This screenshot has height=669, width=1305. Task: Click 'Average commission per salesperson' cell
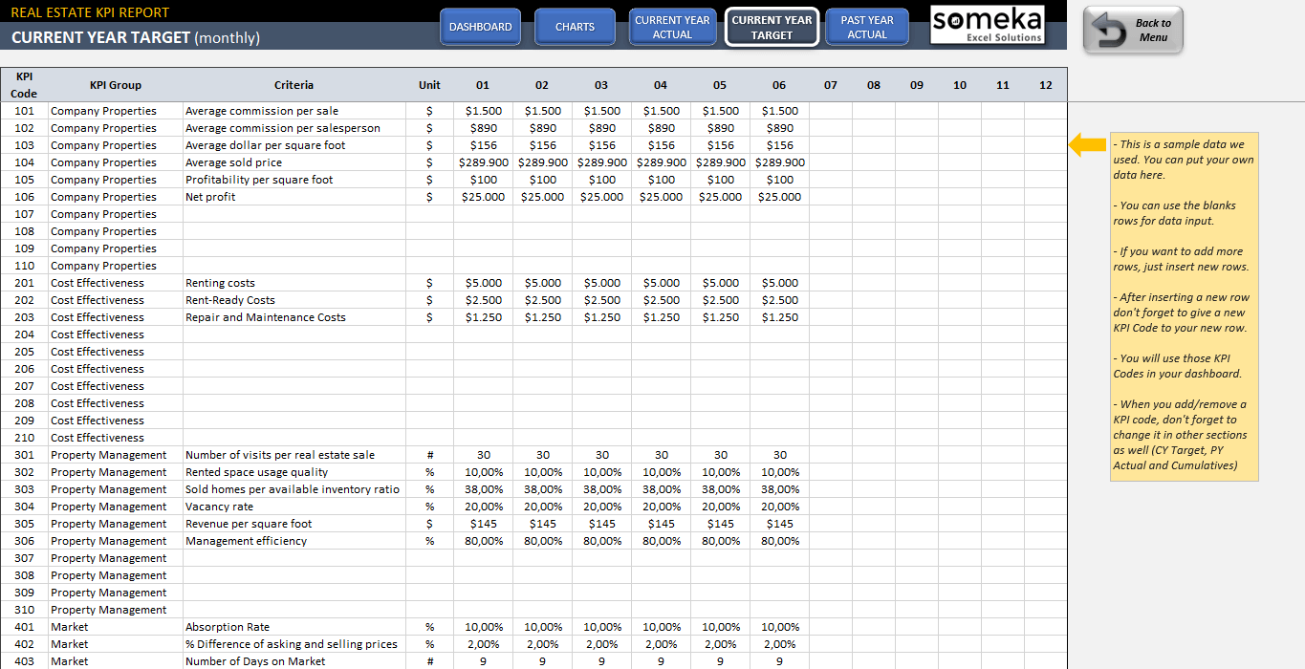[x=294, y=128]
